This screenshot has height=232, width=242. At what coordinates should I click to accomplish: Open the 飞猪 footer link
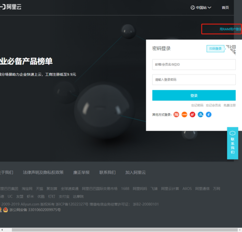[154, 188]
